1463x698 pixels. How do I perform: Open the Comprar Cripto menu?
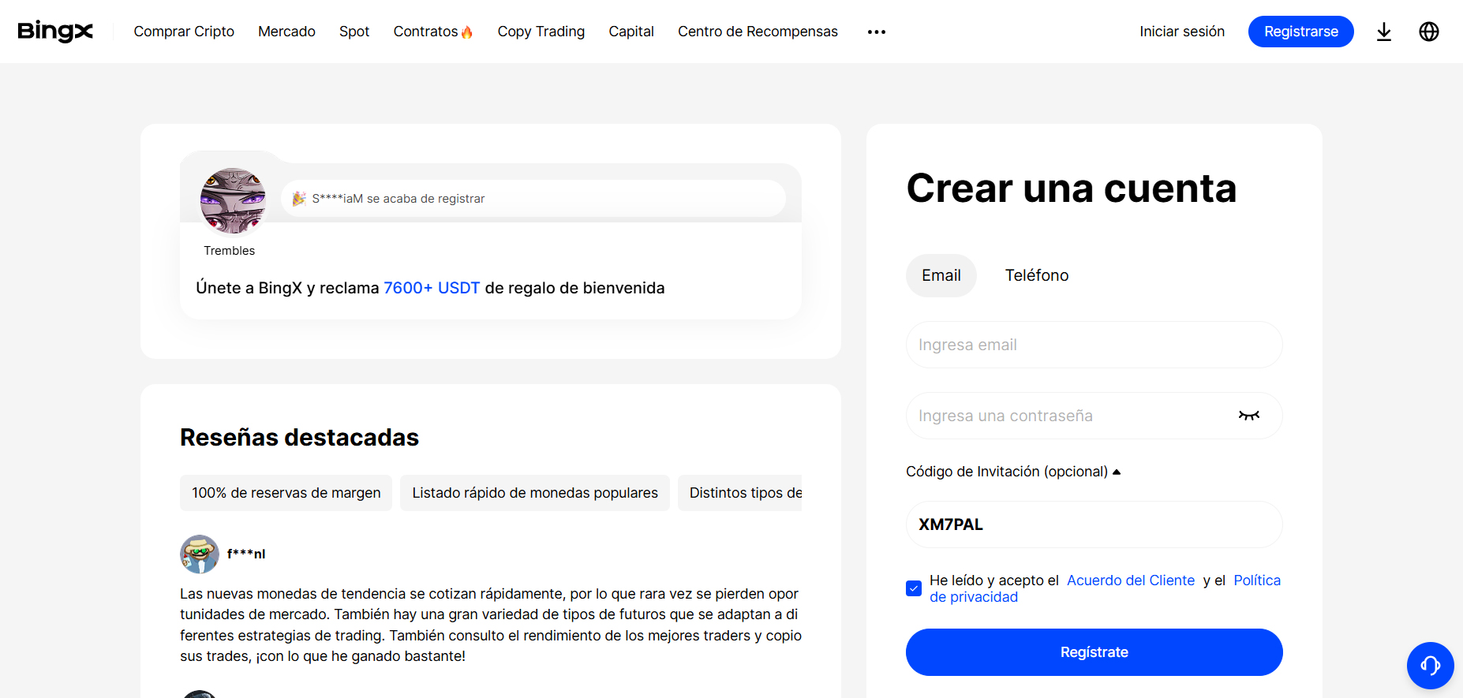coord(184,32)
